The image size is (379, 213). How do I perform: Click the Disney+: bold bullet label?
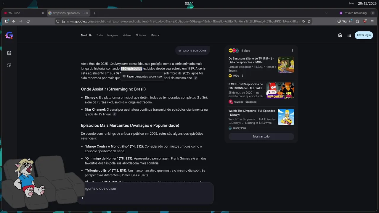[91, 98]
